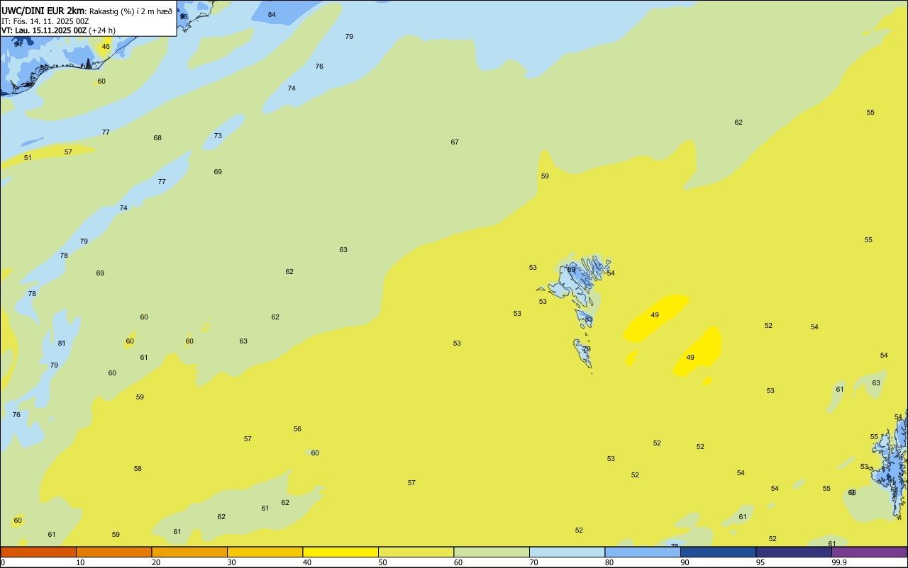Image resolution: width=908 pixels, height=568 pixels.
Task: Click the humidity value 51 on the map
Action: click(x=28, y=158)
